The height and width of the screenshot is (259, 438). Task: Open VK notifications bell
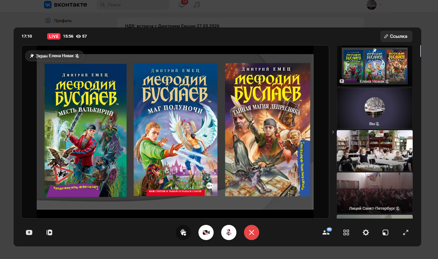click(x=182, y=5)
